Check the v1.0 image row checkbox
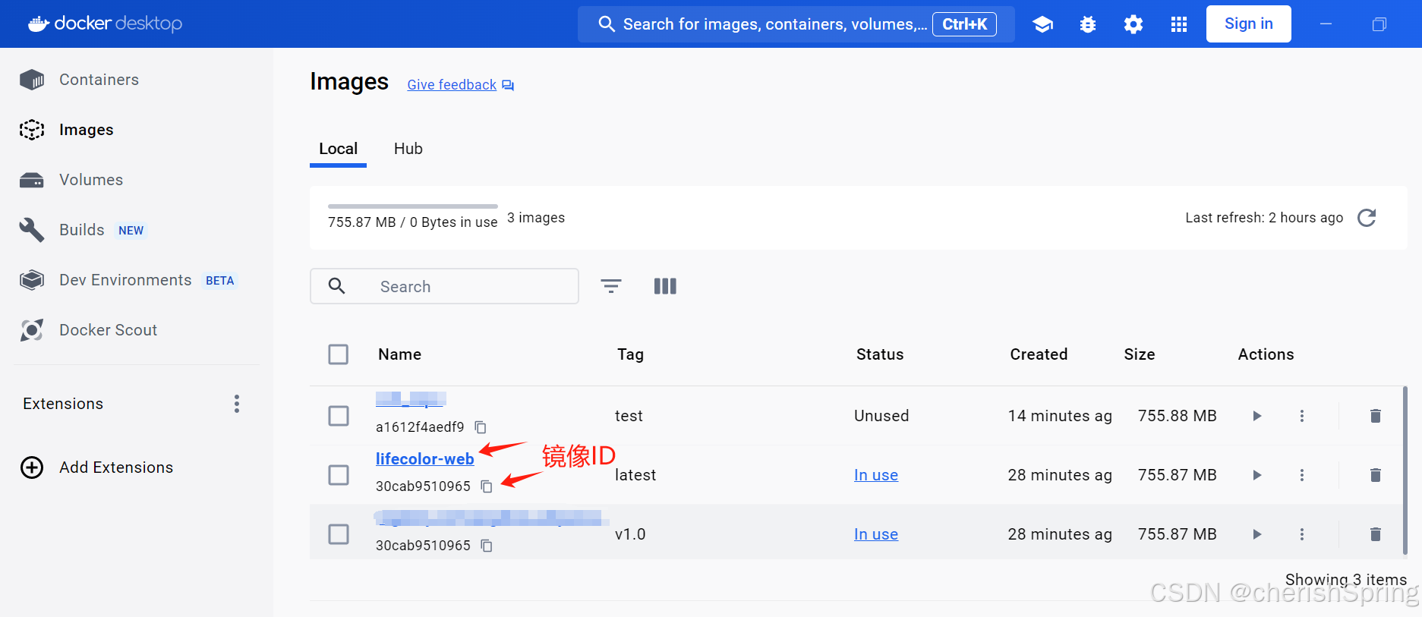This screenshot has width=1422, height=617. click(339, 534)
